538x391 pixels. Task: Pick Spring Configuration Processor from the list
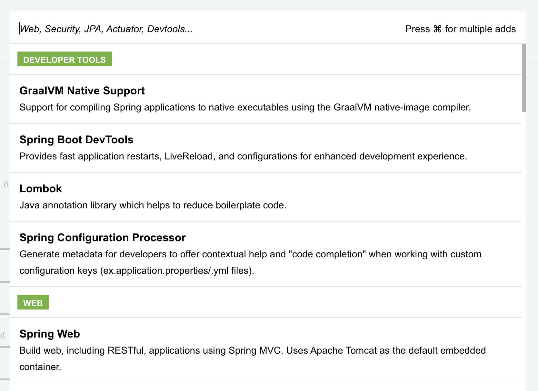coord(103,238)
